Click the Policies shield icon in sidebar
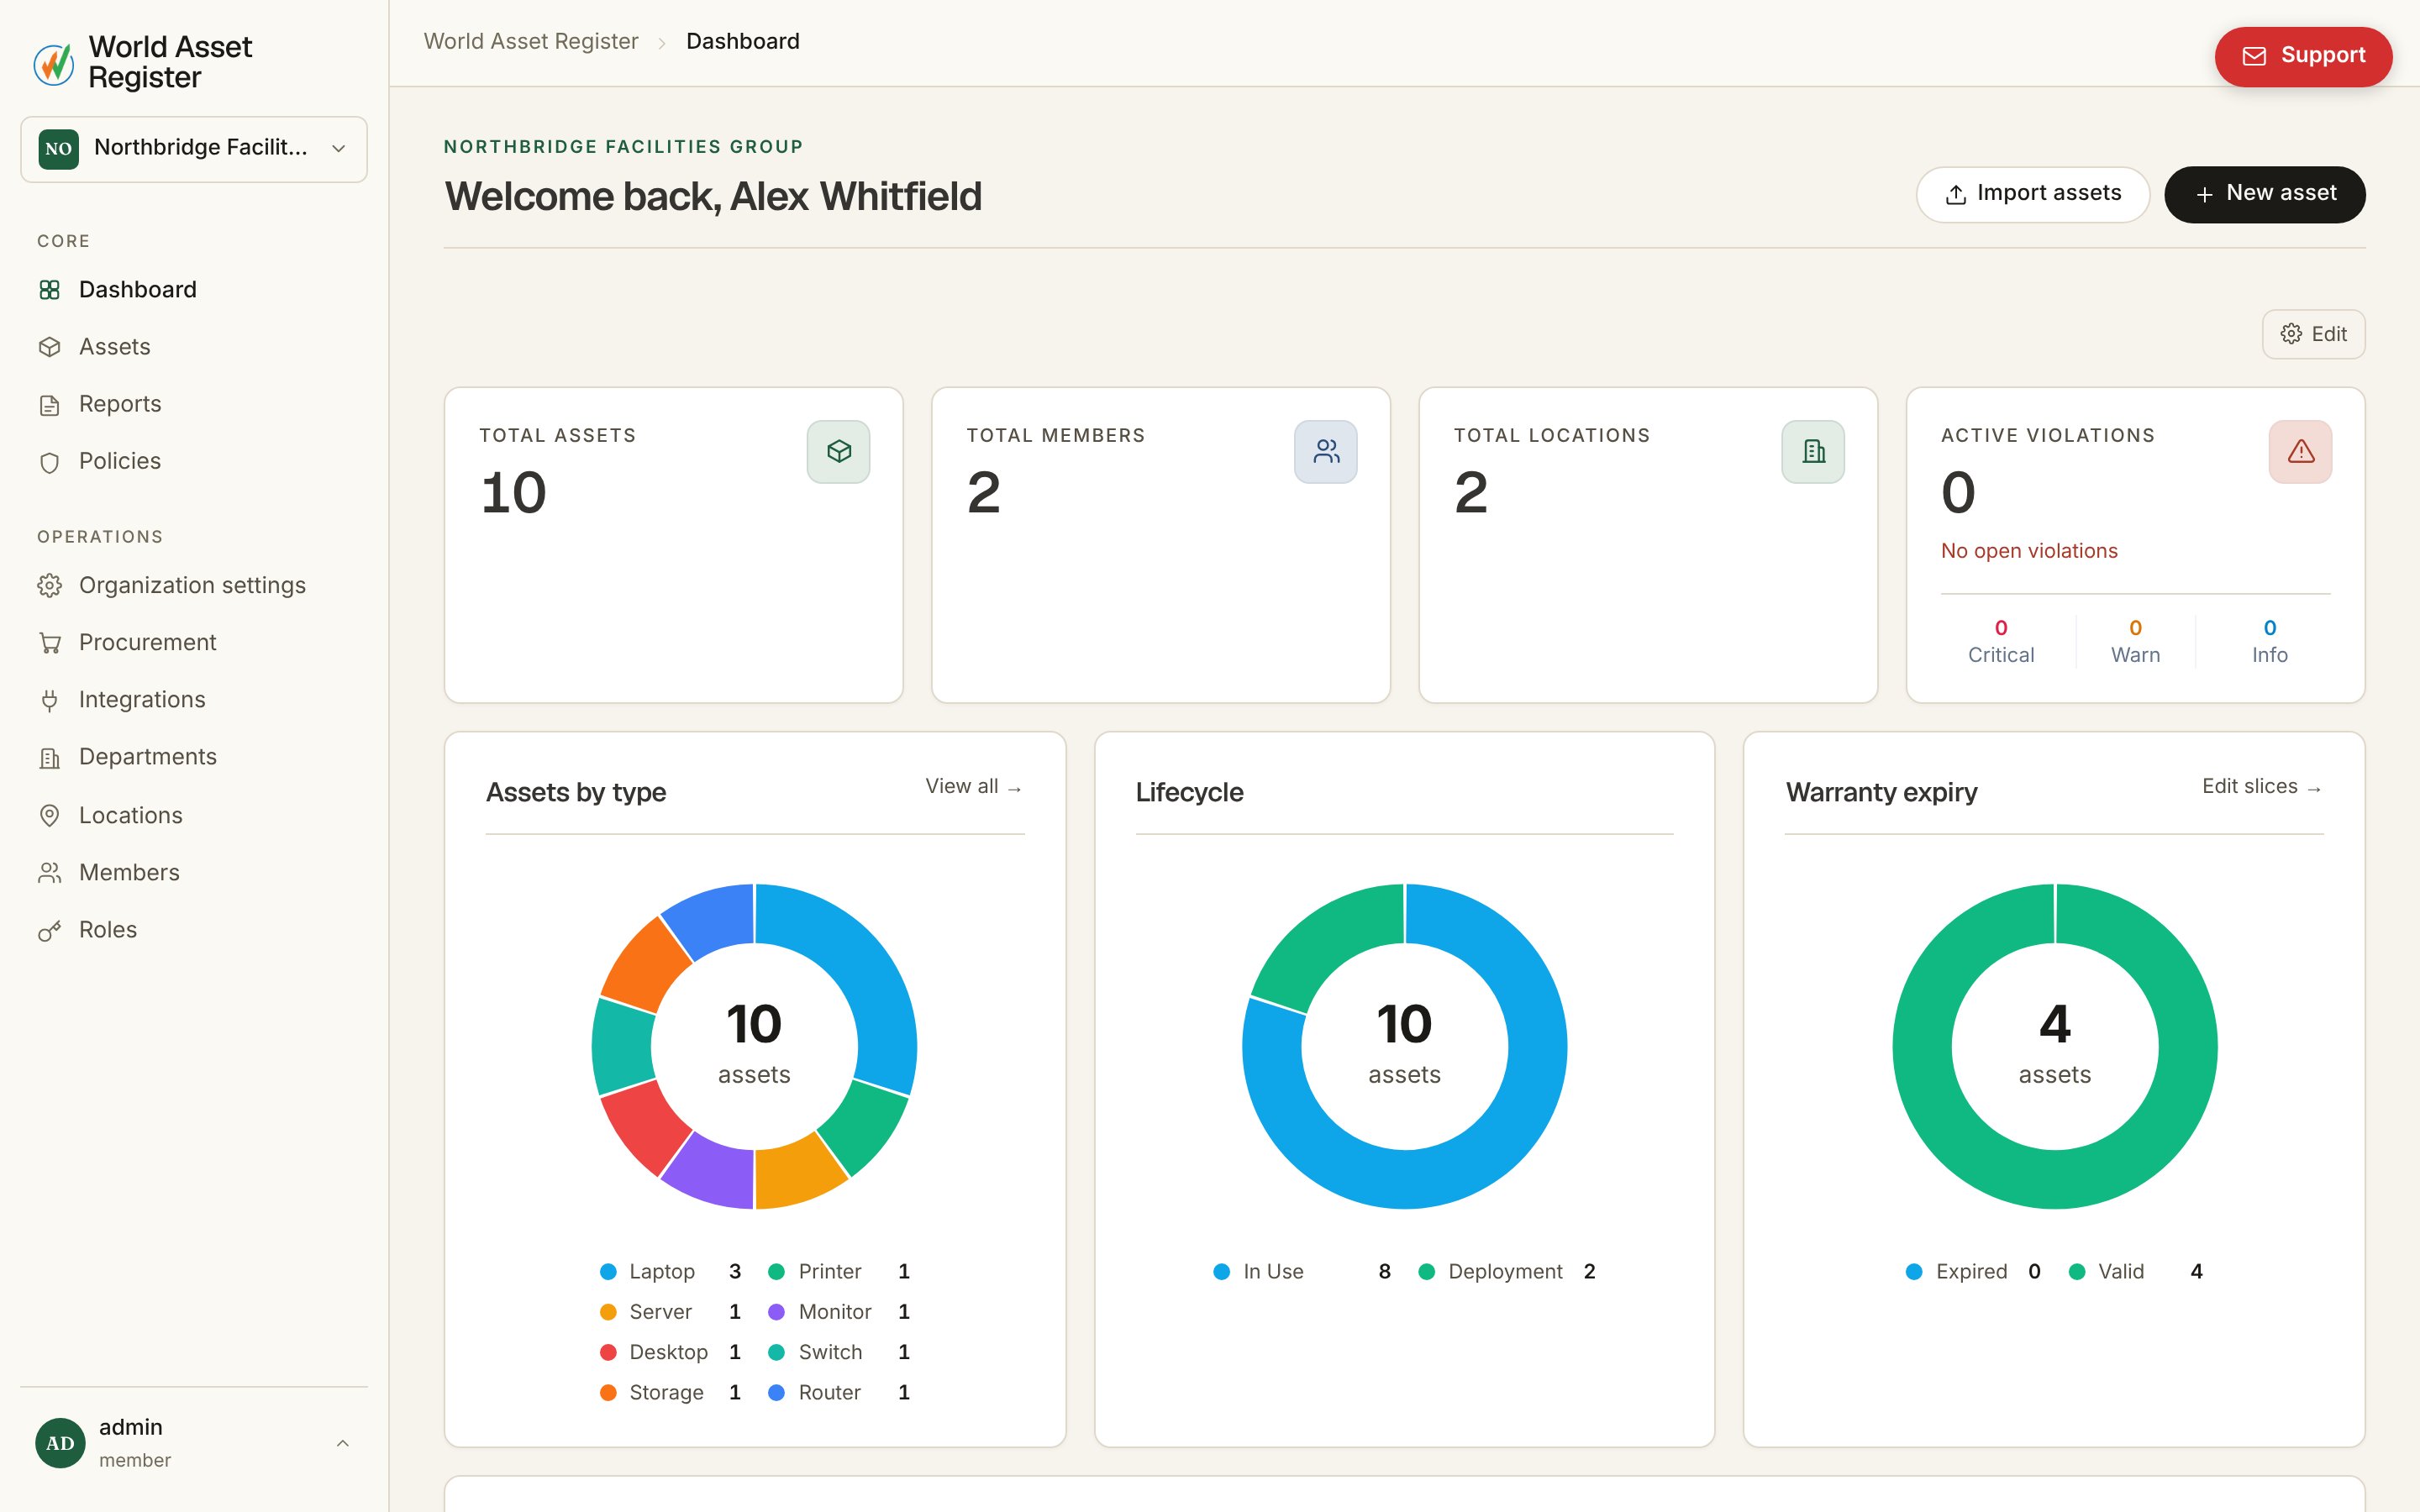Viewport: 2420px width, 1512px height. 49,462
